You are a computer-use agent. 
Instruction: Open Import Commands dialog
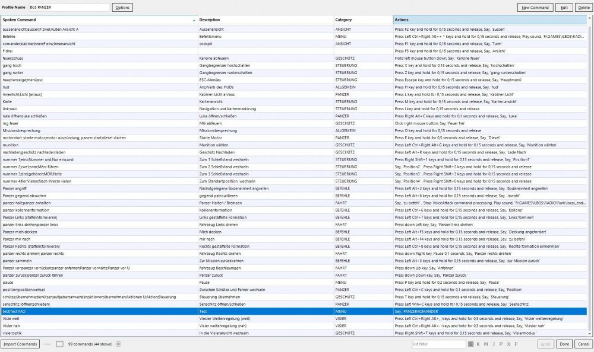click(21, 344)
